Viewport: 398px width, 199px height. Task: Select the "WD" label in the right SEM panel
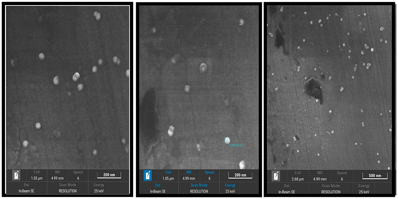(320, 173)
